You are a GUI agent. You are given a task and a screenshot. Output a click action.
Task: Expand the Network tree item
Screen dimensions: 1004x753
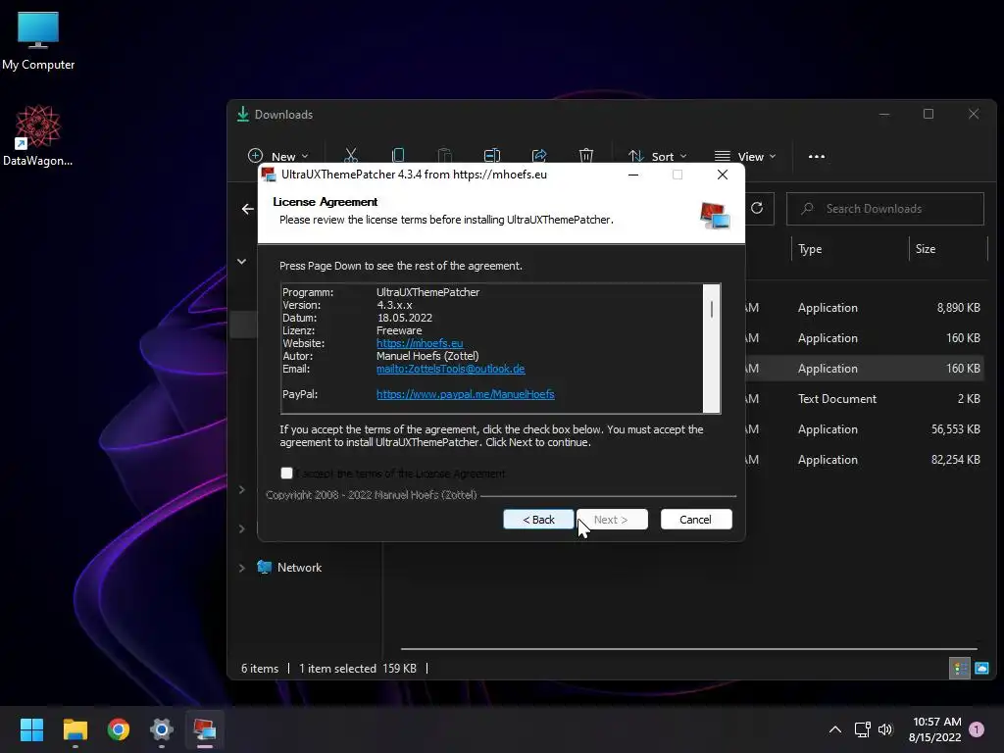point(241,568)
